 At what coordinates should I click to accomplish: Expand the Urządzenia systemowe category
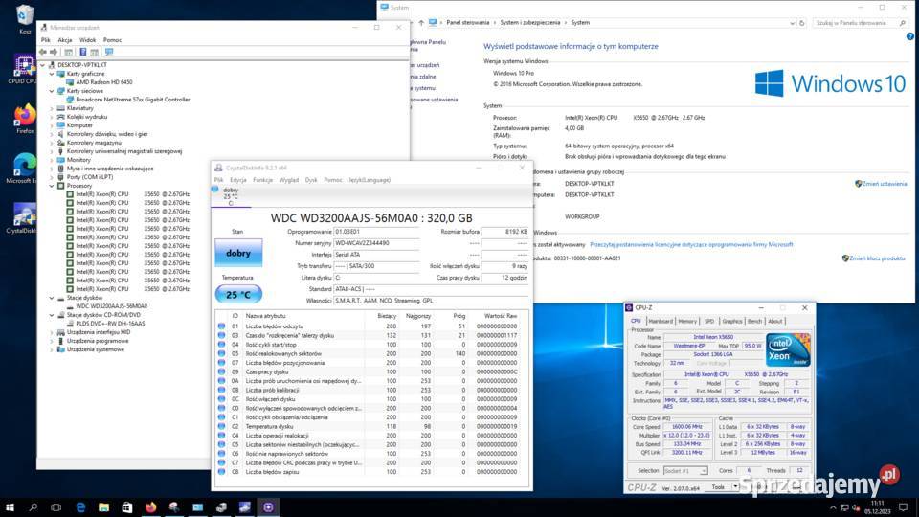52,349
